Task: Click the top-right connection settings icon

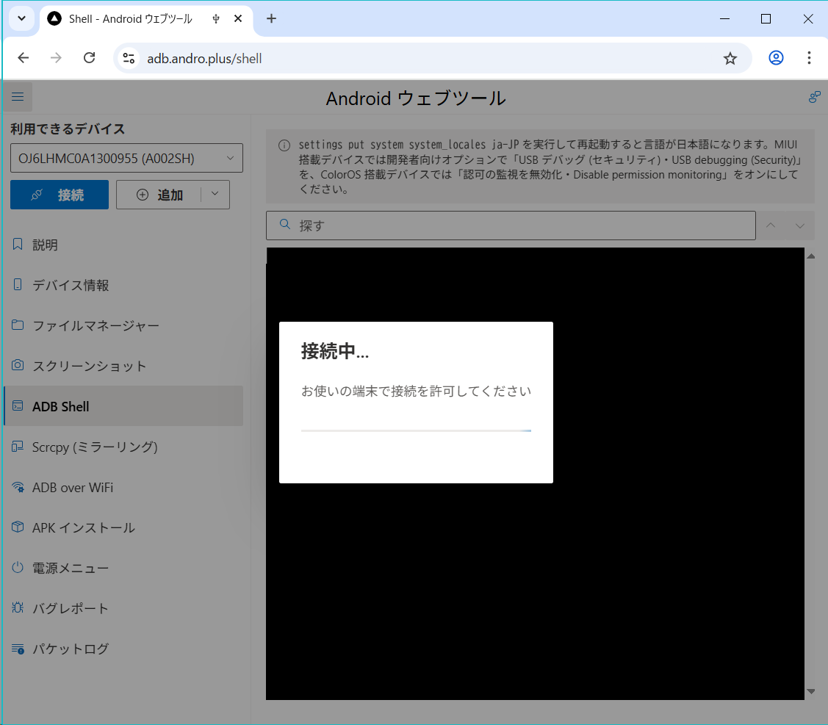Action: tap(814, 97)
